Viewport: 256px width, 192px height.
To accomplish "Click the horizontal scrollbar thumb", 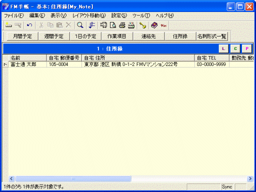I will (x=73, y=178).
